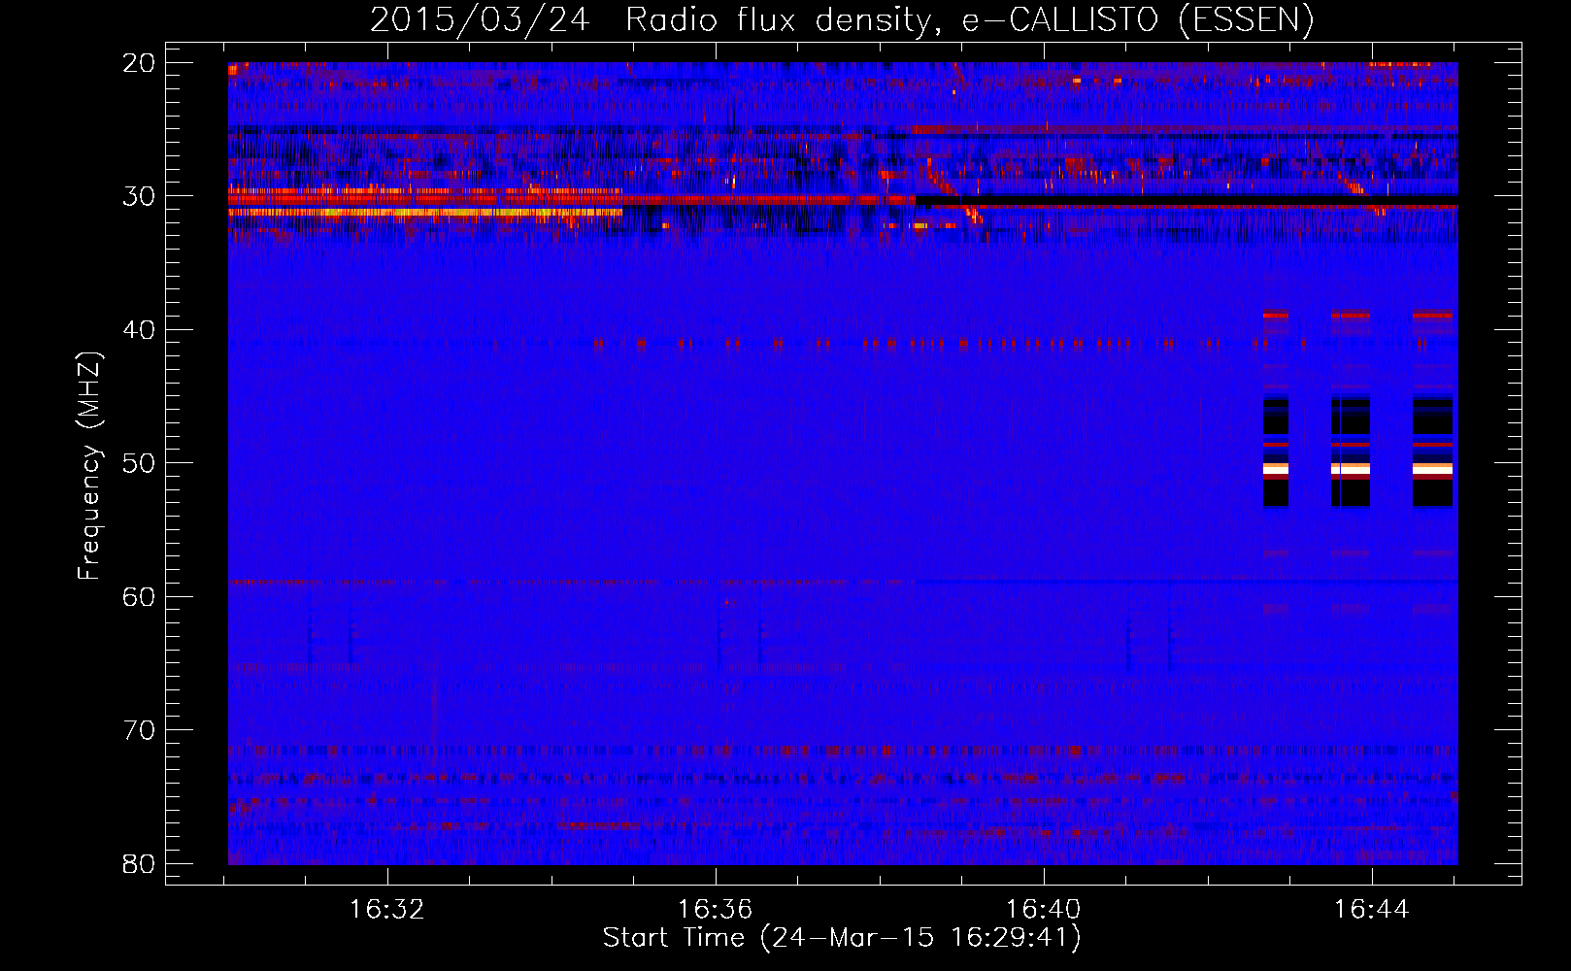Click the 16:32 time tick label

pyautogui.click(x=387, y=910)
